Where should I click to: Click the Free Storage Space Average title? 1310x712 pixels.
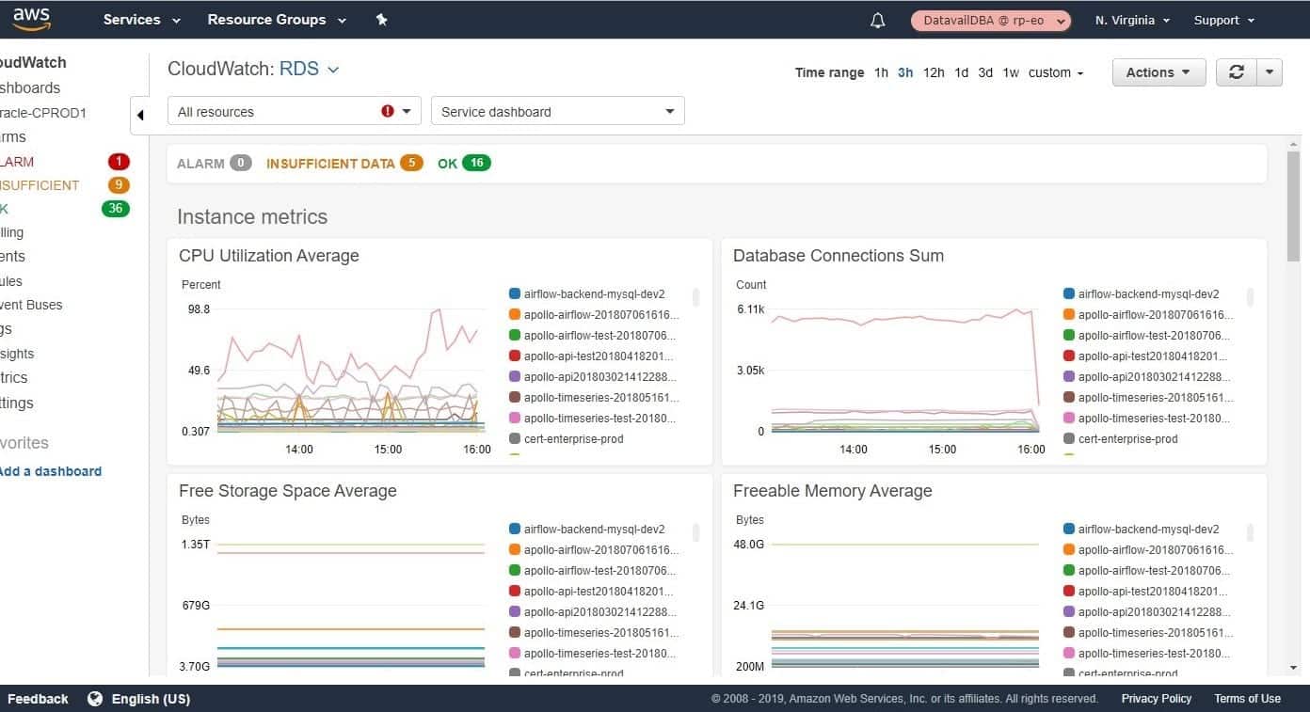[x=288, y=491]
